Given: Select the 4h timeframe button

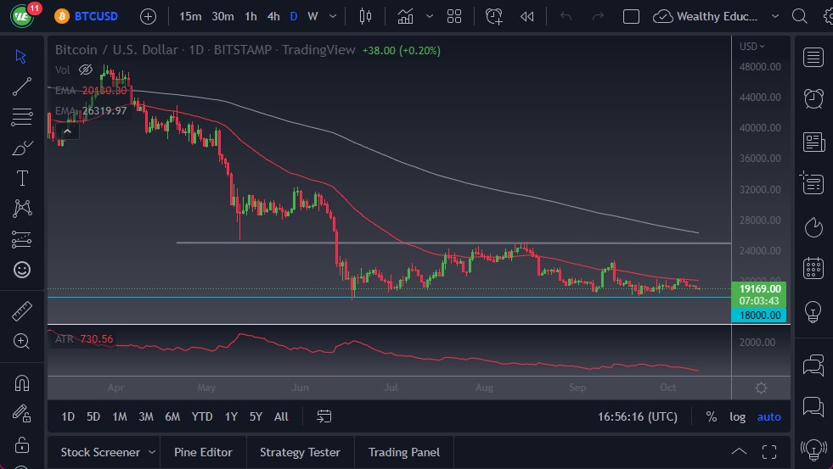Looking at the screenshot, I should click(273, 16).
